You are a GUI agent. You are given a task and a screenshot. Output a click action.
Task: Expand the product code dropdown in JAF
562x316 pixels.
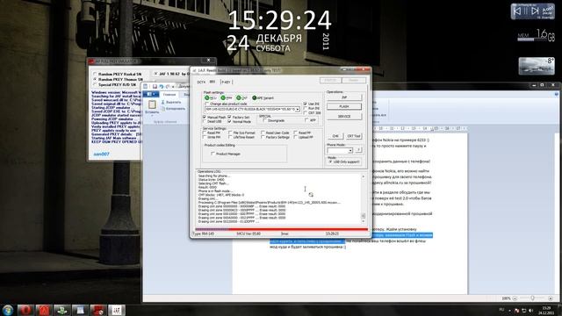click(x=298, y=109)
